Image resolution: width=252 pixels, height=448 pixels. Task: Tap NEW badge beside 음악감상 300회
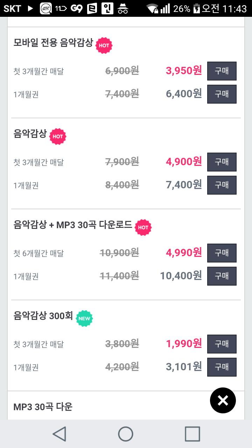tap(84, 318)
